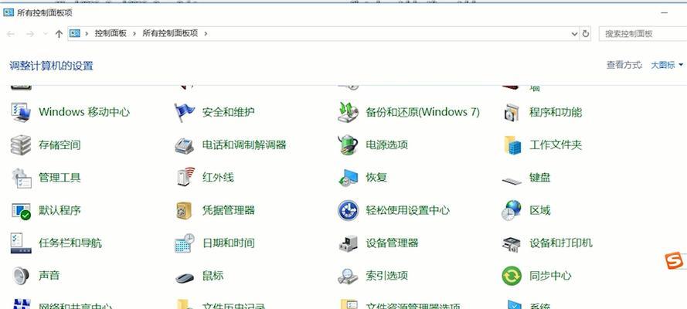Select 控制面板 in the breadcrumb
687x309 pixels.
(111, 33)
